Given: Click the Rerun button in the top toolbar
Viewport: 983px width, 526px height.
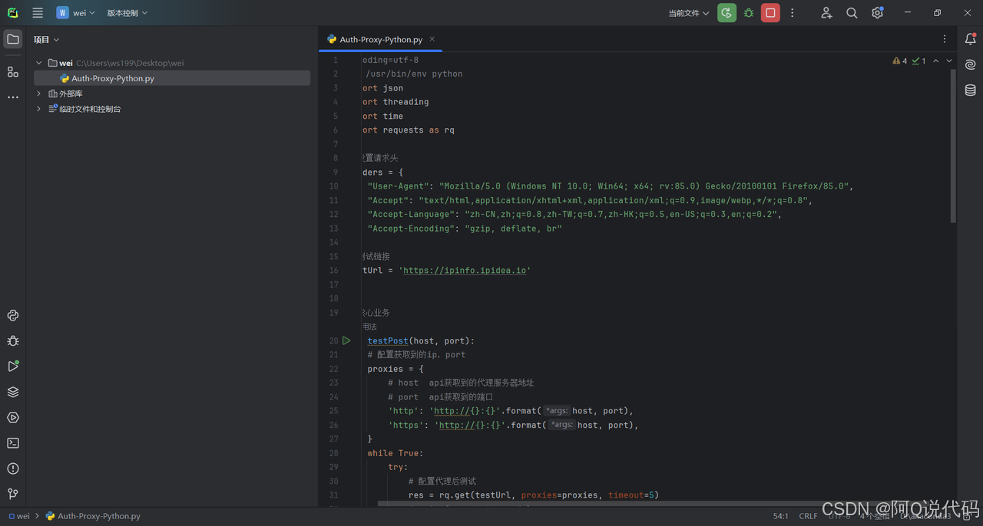Looking at the screenshot, I should pyautogui.click(x=726, y=13).
